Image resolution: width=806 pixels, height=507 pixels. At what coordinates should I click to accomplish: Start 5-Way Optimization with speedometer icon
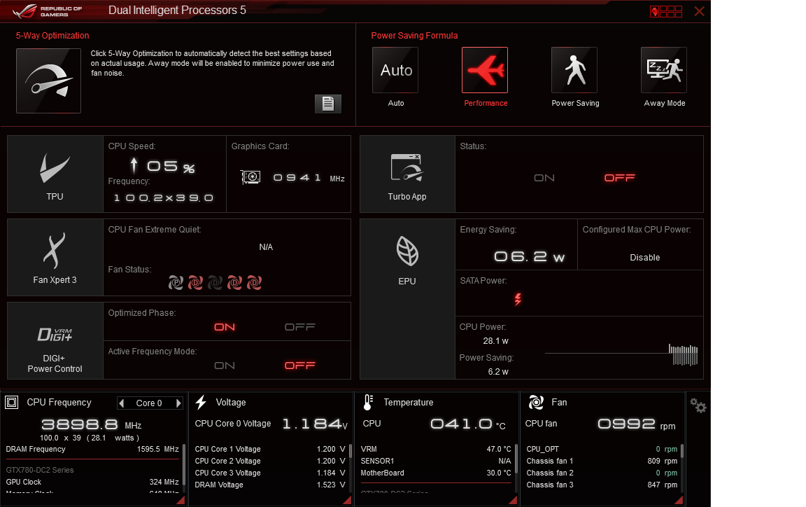pos(48,81)
